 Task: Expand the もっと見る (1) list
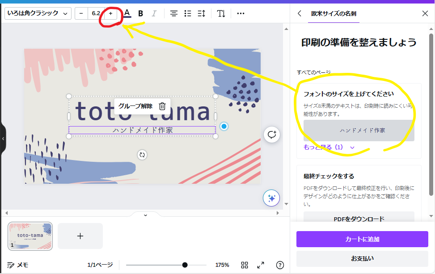(x=329, y=147)
